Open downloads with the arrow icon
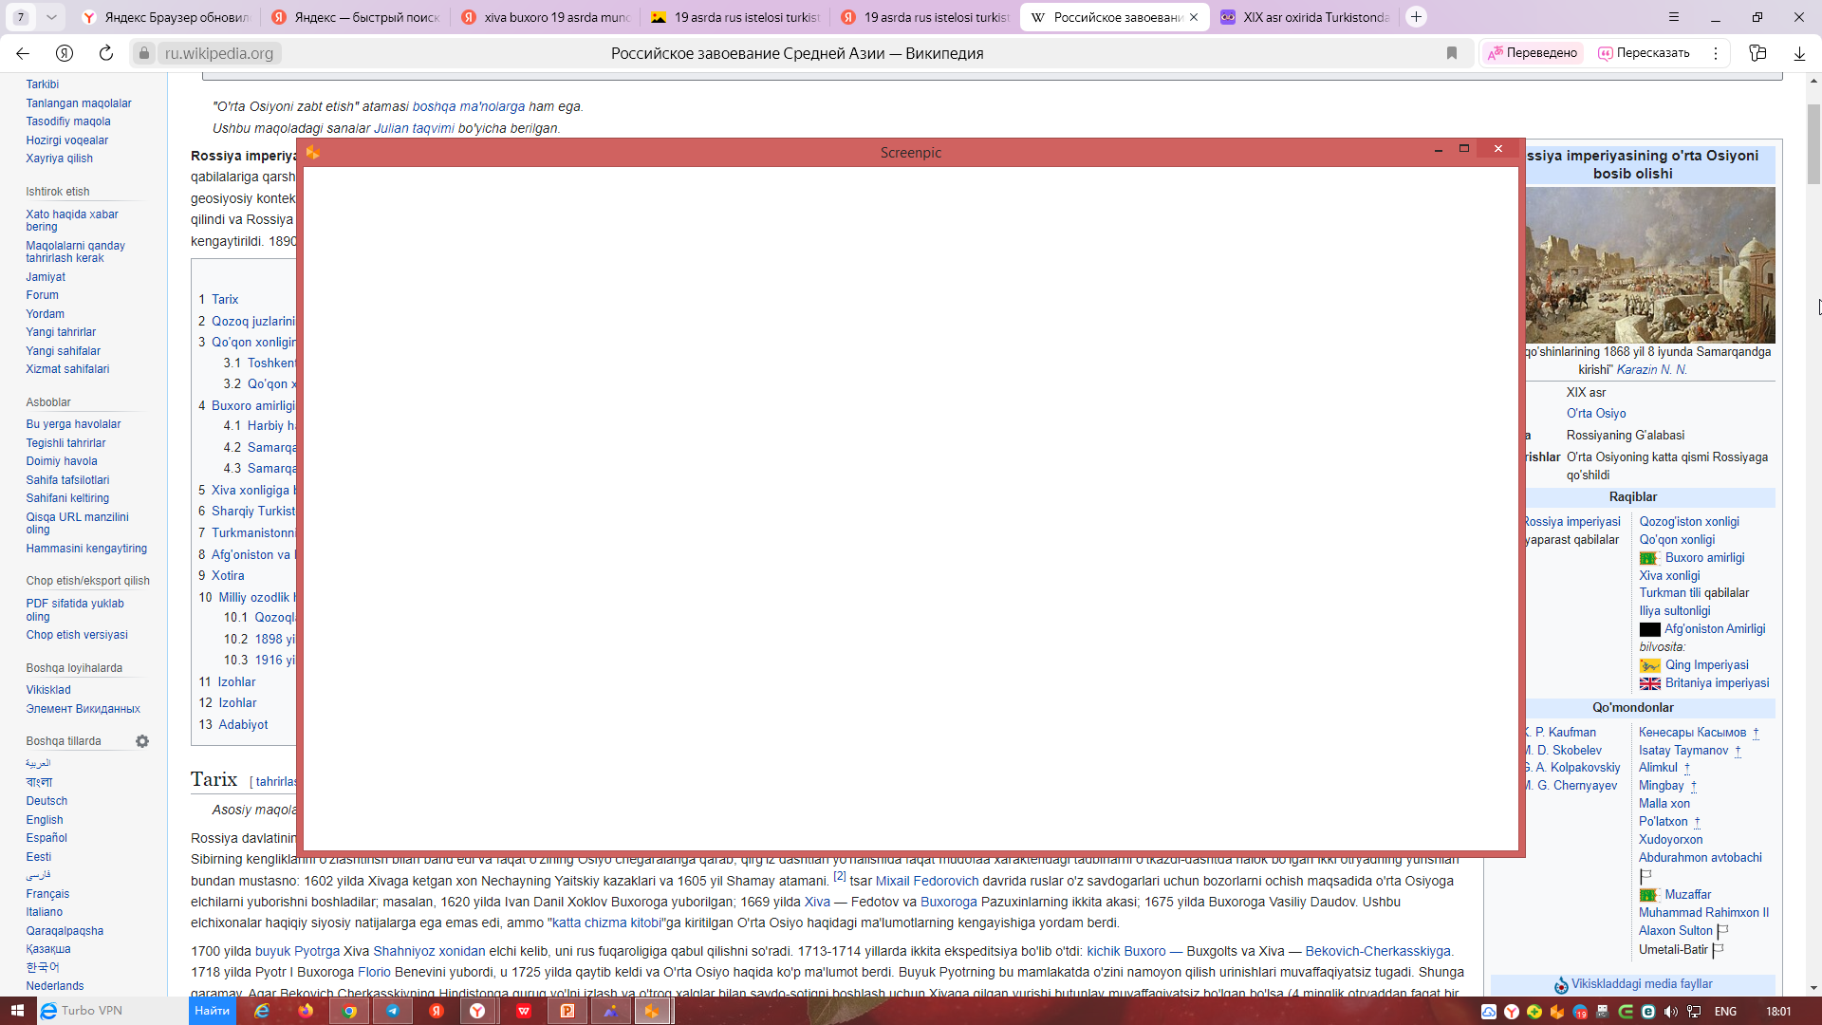Image resolution: width=1822 pixels, height=1025 pixels. (1799, 53)
